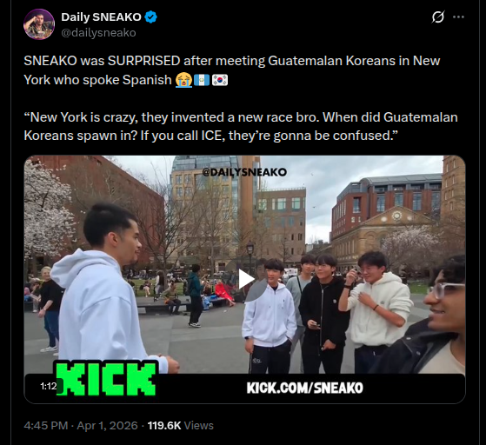Click the crying face emoji
The image size is (486, 445).
[x=183, y=80]
